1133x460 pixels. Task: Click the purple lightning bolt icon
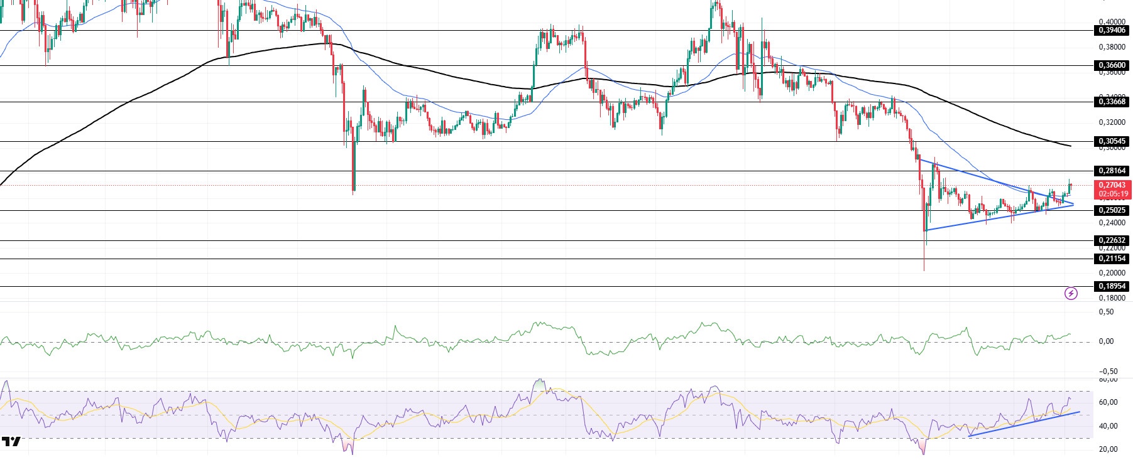[1071, 293]
